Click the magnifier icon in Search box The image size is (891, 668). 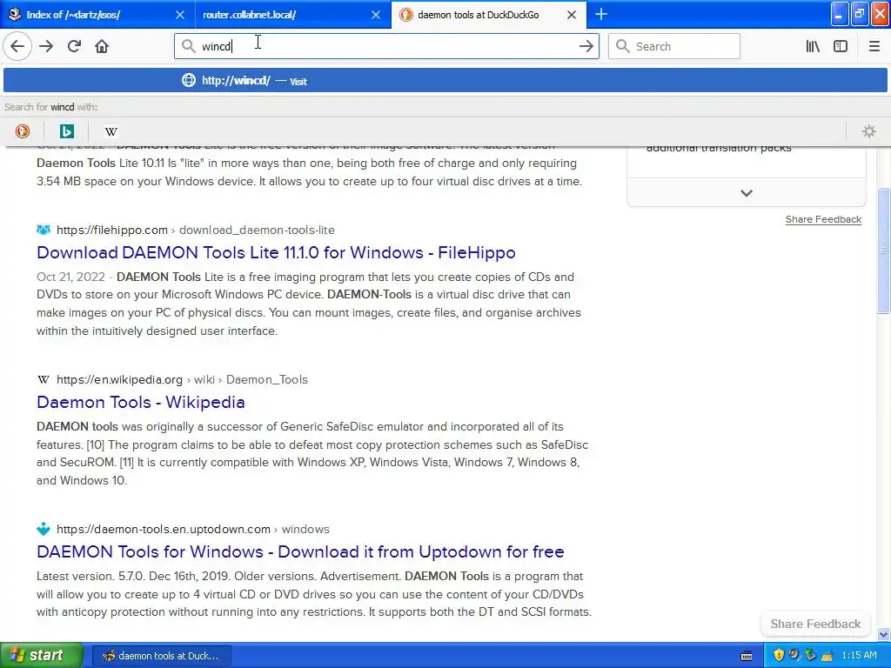pyautogui.click(x=623, y=46)
